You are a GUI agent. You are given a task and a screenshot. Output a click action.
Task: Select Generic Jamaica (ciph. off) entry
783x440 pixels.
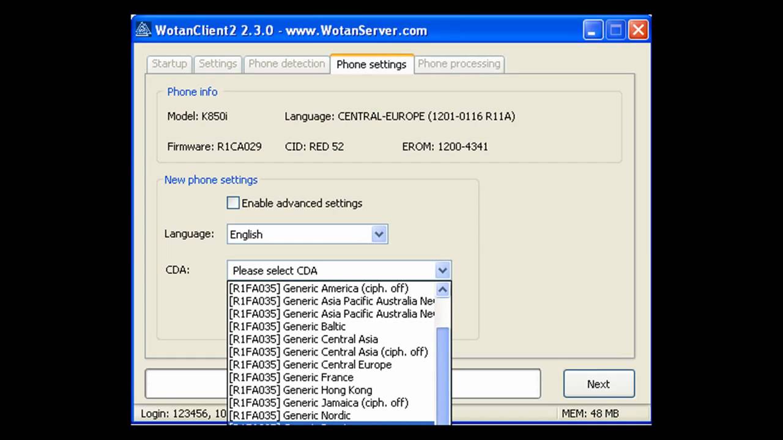(x=331, y=403)
